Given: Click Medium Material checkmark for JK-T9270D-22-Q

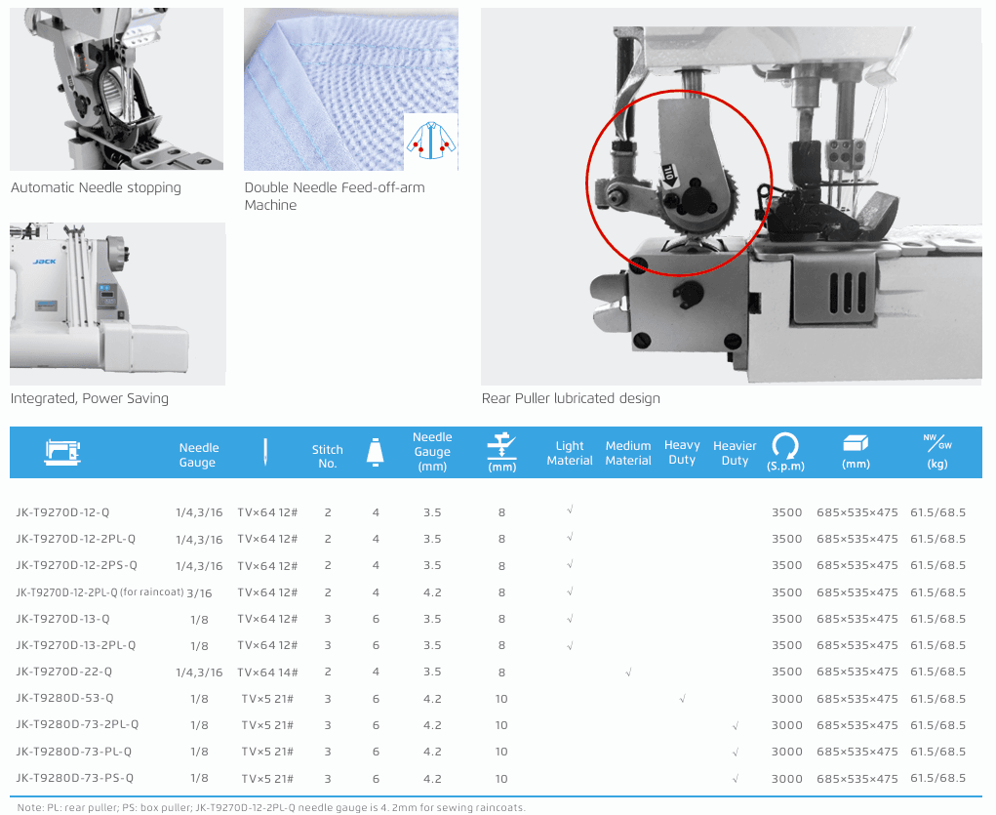Looking at the screenshot, I should tap(628, 672).
